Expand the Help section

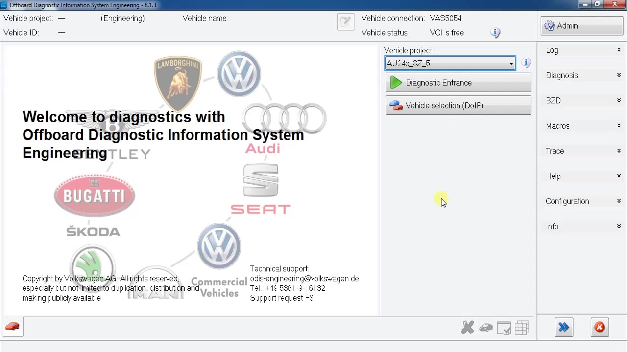582,176
